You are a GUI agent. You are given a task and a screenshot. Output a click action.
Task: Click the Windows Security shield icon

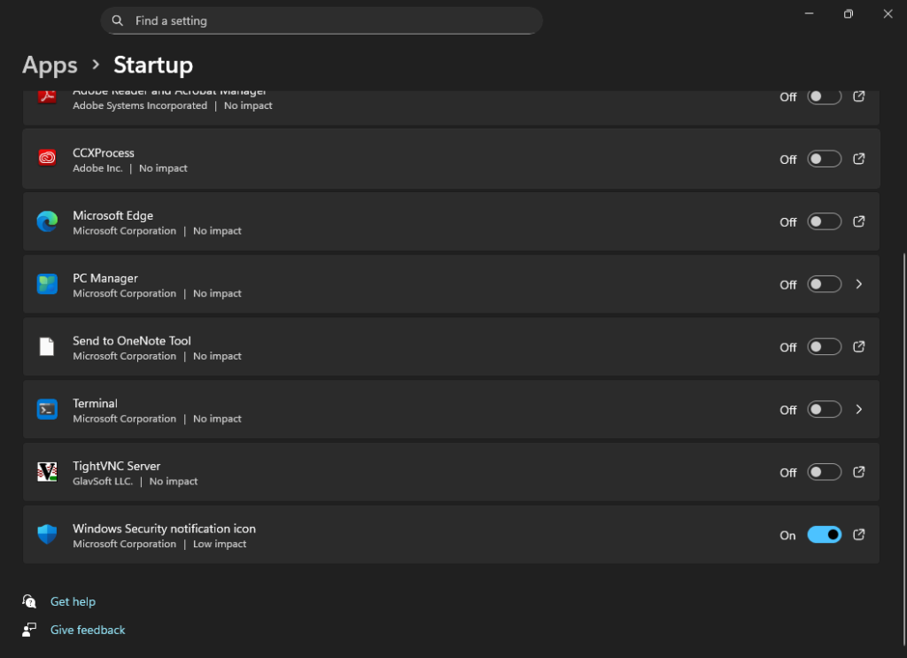coord(46,534)
